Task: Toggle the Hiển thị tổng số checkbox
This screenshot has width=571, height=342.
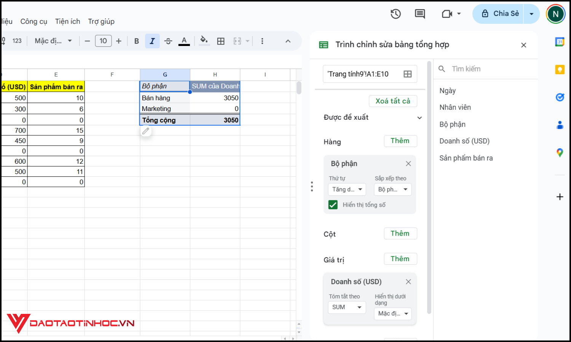Action: coord(333,204)
